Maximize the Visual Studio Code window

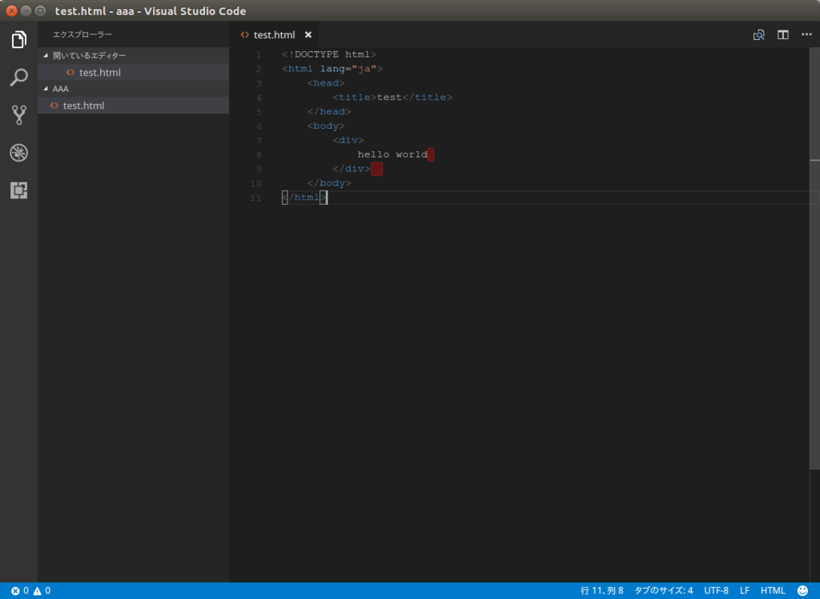point(40,10)
